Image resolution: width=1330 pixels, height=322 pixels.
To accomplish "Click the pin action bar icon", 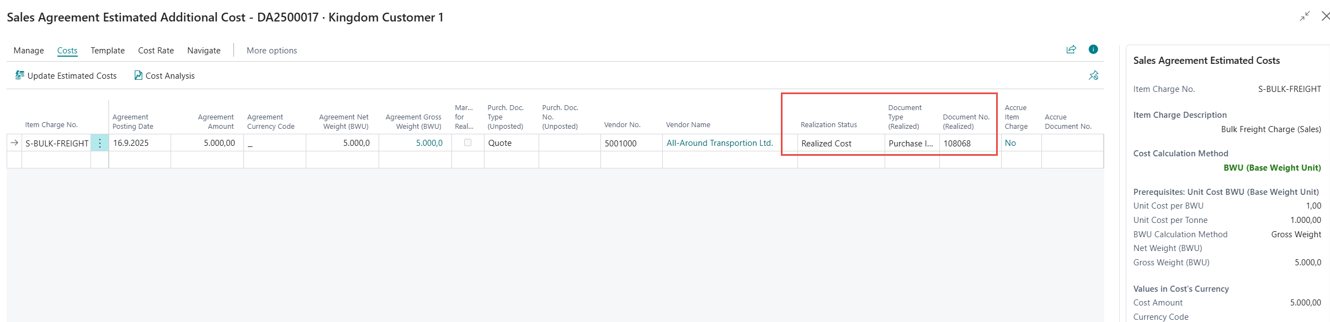I will coord(1093,75).
